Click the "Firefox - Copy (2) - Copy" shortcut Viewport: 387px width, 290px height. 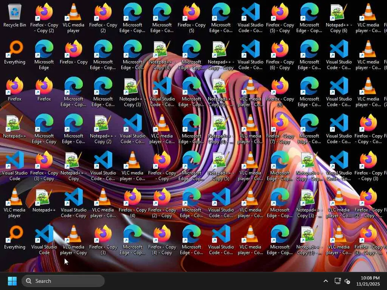(x=162, y=203)
